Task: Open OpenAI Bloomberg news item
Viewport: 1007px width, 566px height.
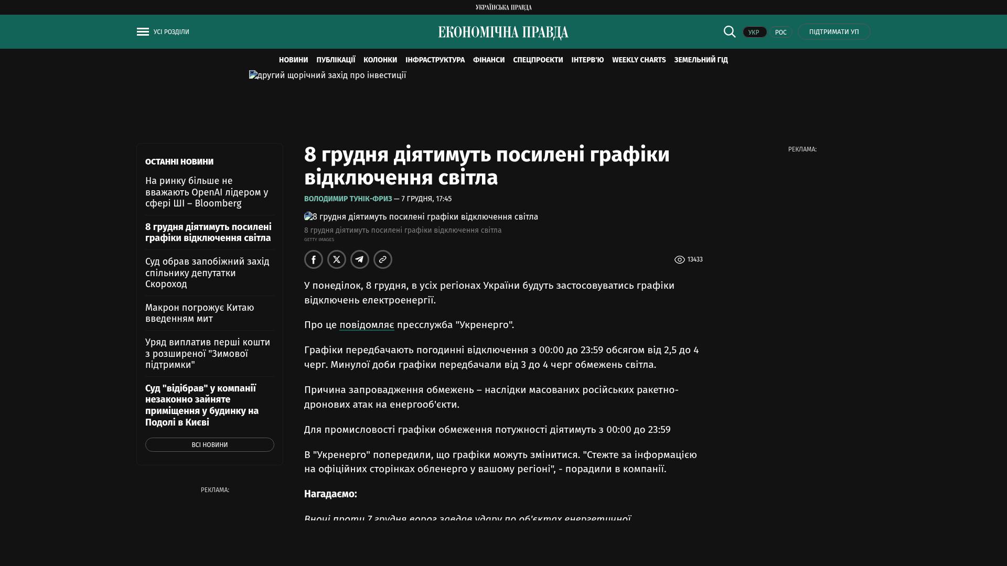Action: click(x=207, y=192)
